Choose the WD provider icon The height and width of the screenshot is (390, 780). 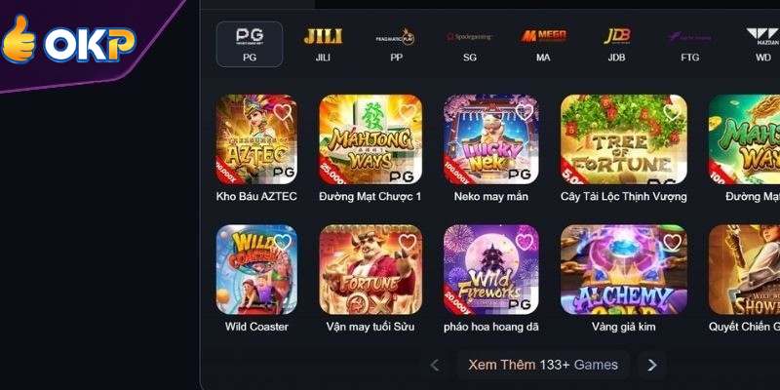pyautogui.click(x=763, y=37)
